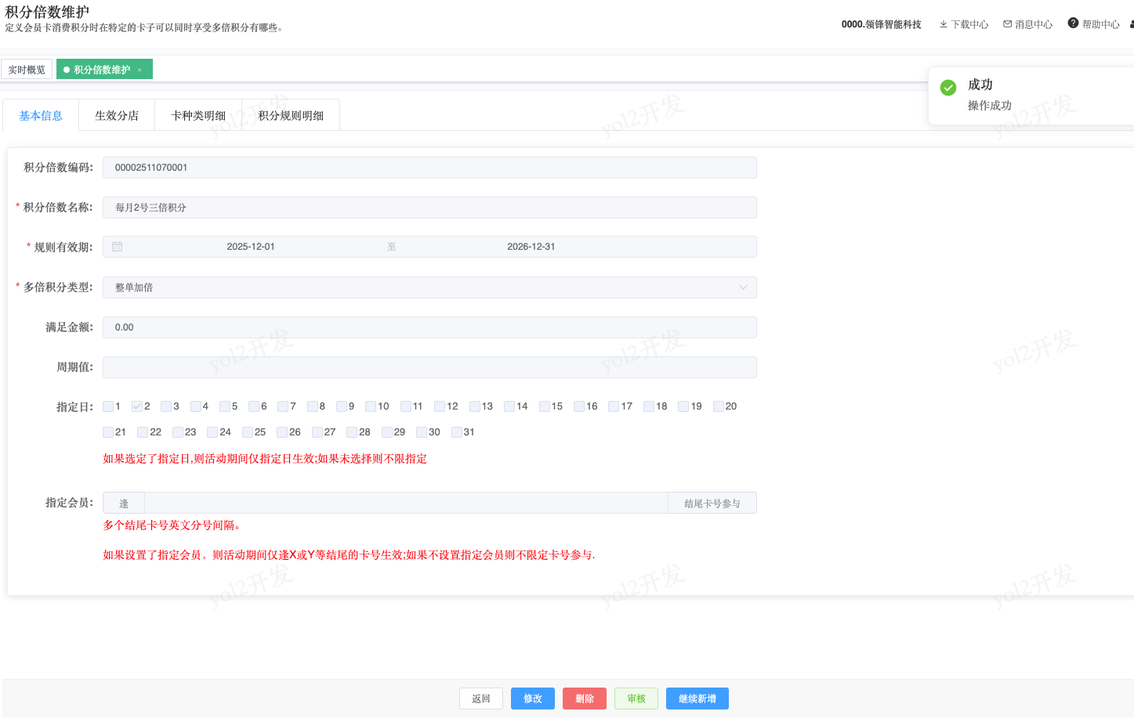
Task: Click the start date 2025-12-01
Action: tap(251, 247)
